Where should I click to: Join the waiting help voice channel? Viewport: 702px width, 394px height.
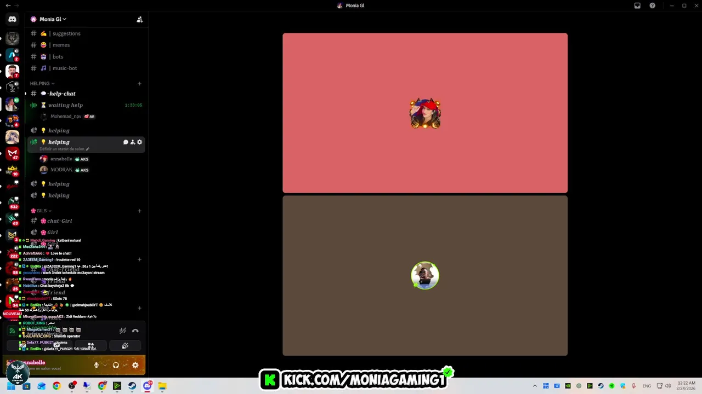[85, 105]
